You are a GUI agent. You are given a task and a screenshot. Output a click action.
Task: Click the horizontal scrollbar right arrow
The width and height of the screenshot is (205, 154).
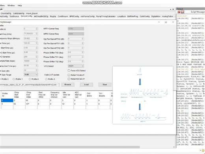click(174, 147)
